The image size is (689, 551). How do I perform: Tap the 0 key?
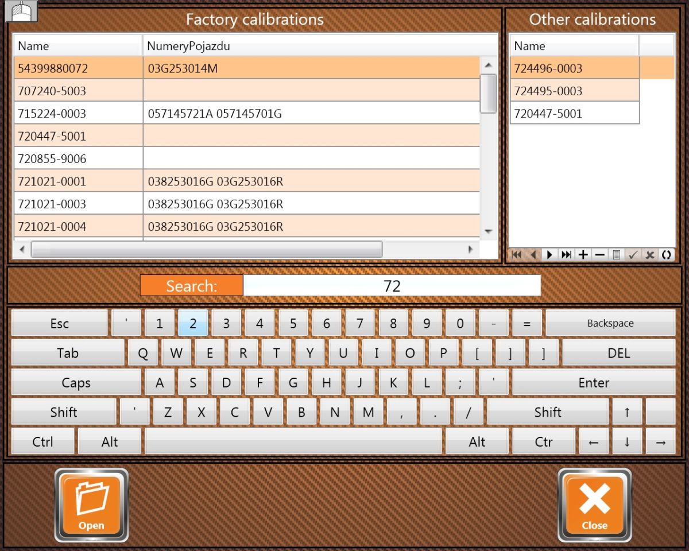460,323
